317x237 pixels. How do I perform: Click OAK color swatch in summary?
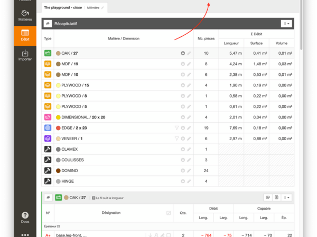click(x=59, y=53)
